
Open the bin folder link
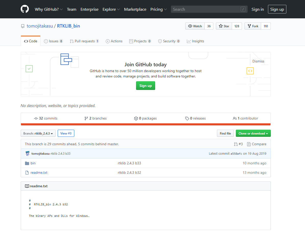(x=33, y=163)
